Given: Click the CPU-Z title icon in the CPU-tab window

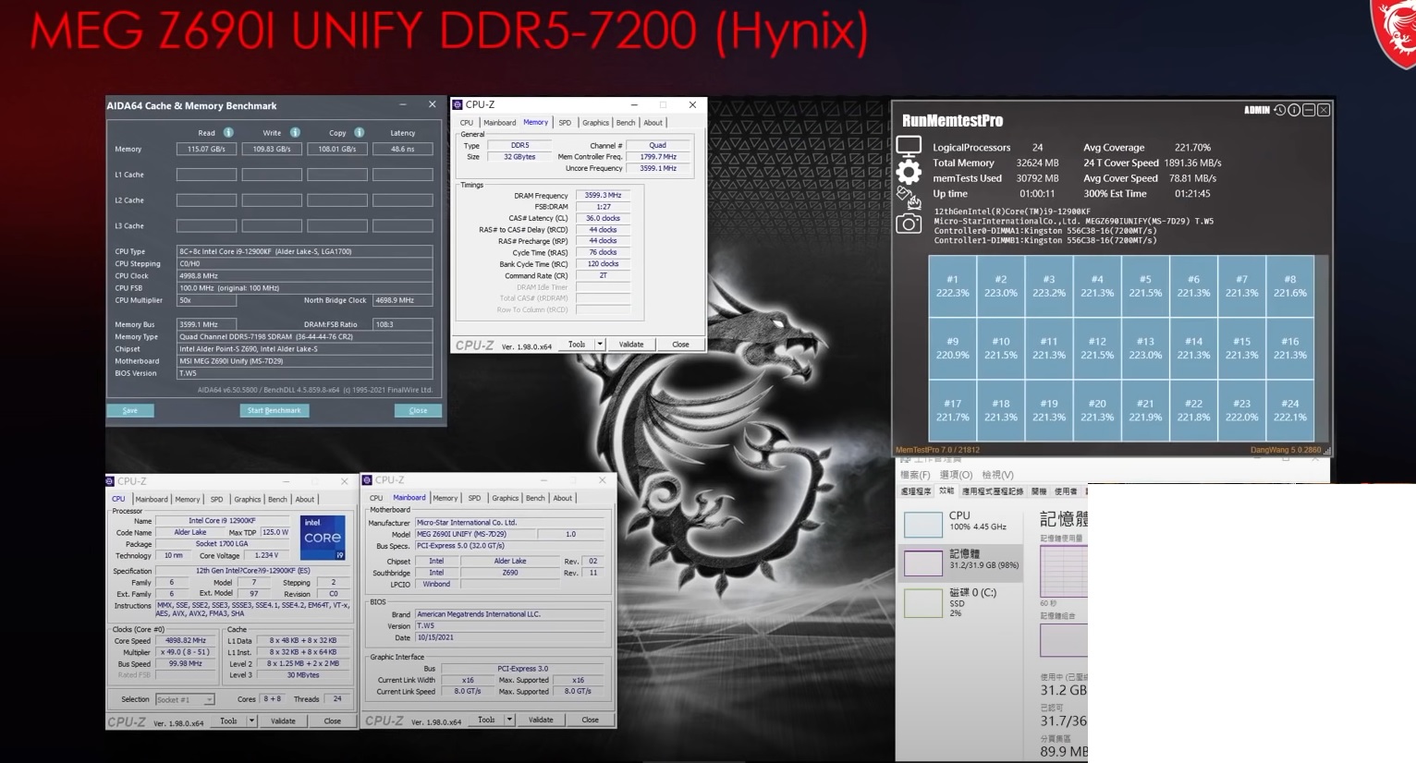Looking at the screenshot, I should coord(110,481).
